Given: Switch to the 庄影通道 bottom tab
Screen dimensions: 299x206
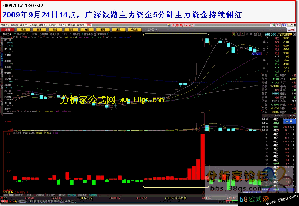Looking at the screenshot, I should click(82, 195).
